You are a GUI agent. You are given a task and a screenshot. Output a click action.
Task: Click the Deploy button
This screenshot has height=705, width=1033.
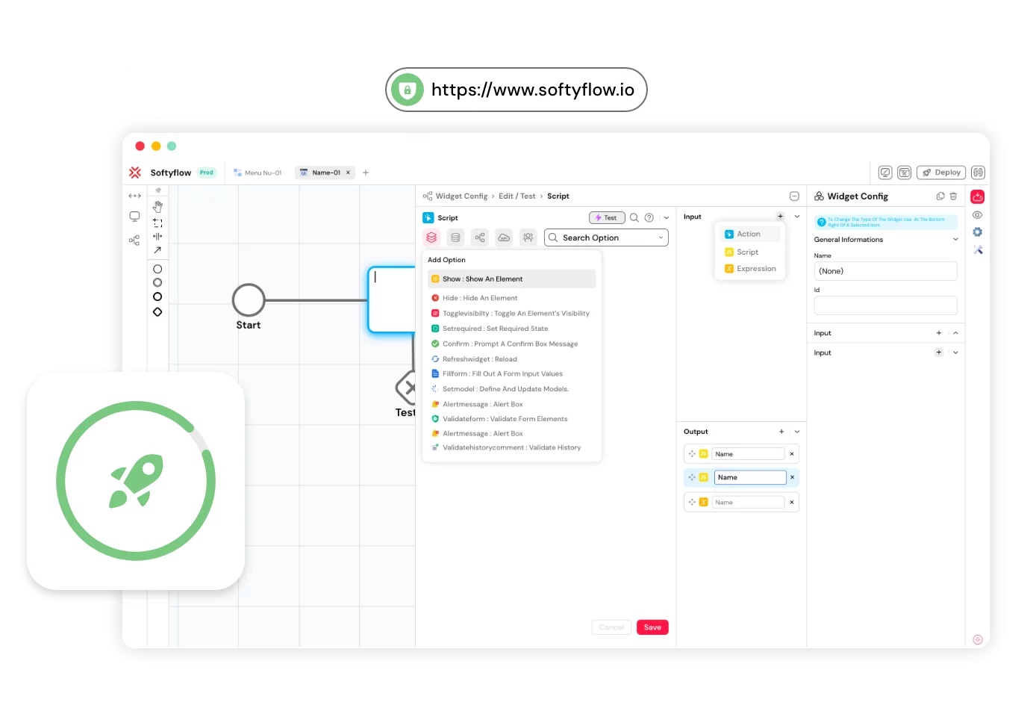[x=941, y=173]
